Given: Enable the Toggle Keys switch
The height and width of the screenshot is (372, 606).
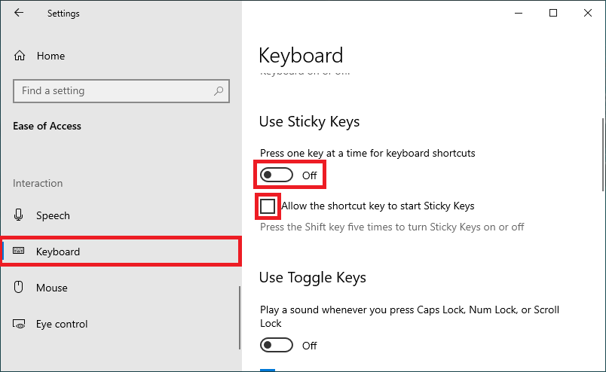Looking at the screenshot, I should pos(276,345).
